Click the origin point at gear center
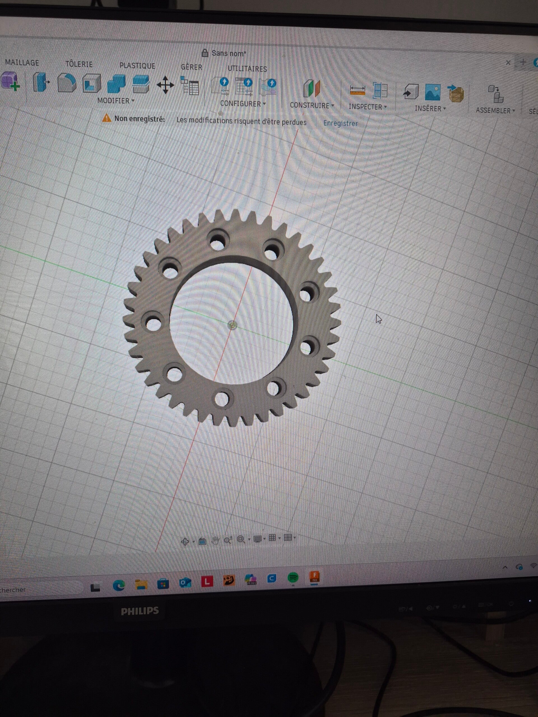 coord(233,325)
